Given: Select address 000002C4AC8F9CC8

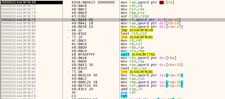Looking at the screenshot, I should tap(19, 96).
